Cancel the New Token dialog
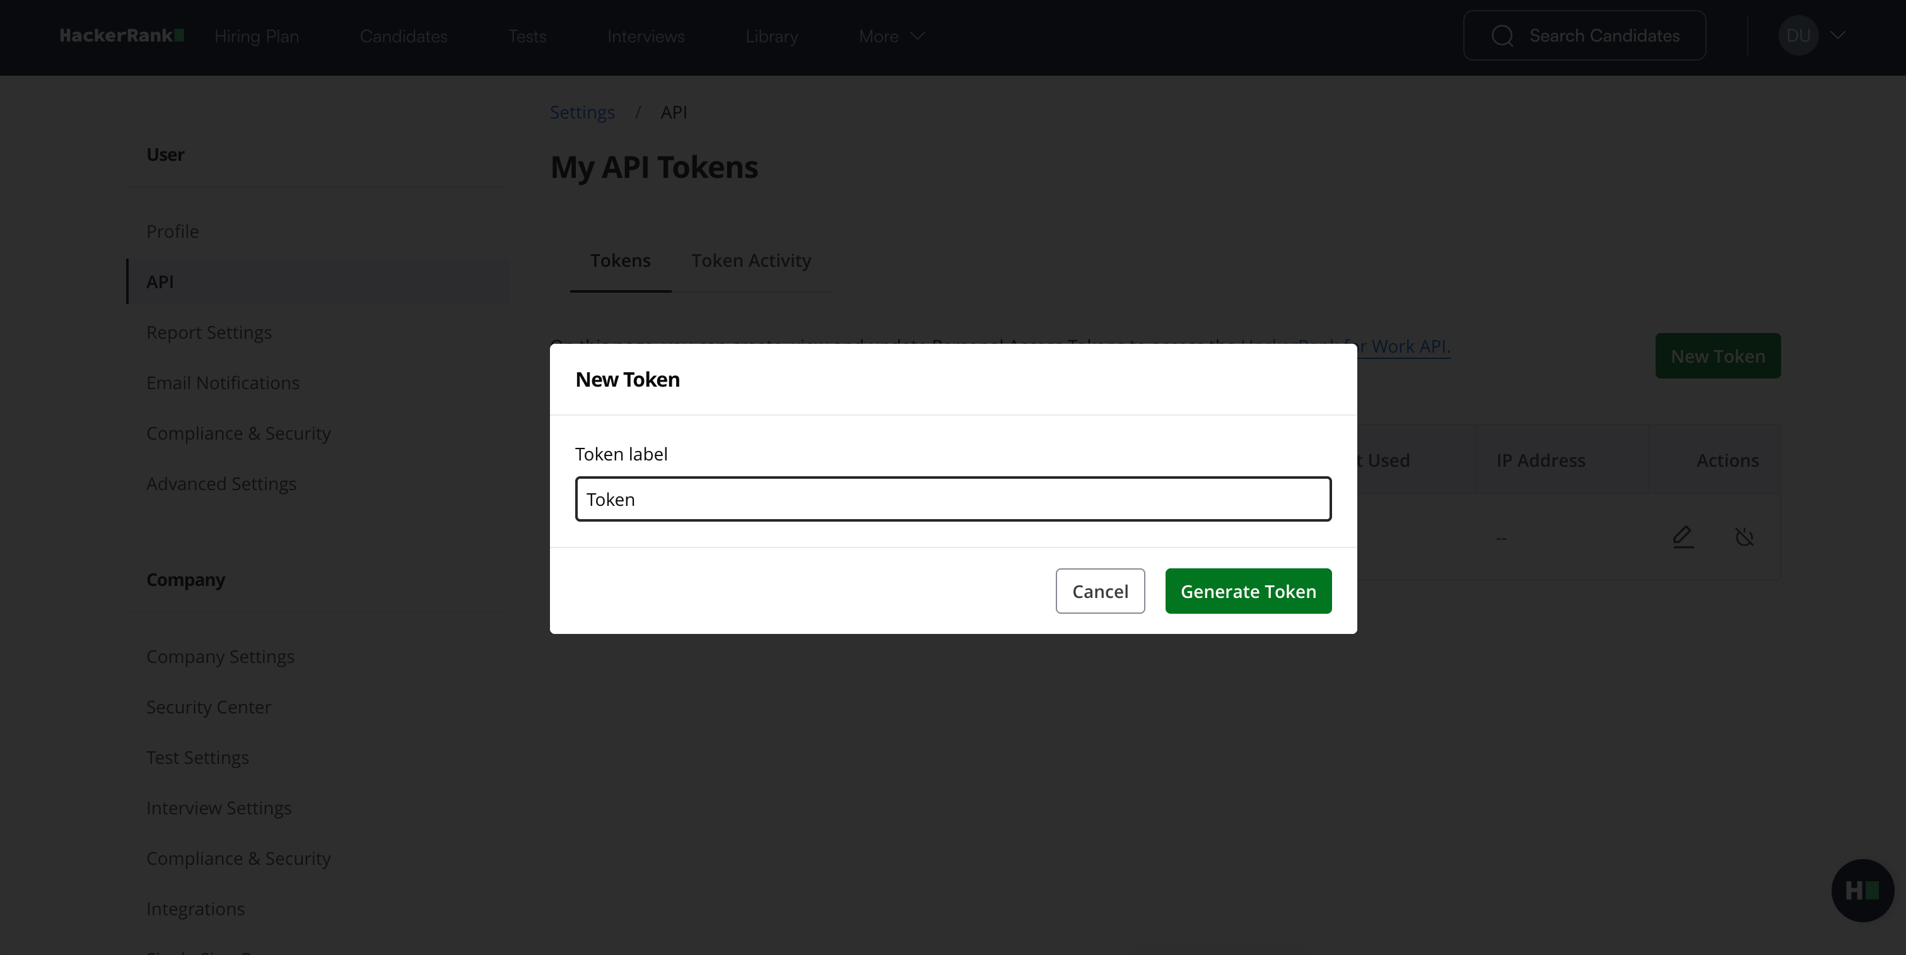Screen dimensions: 1906x955 (x=1100, y=591)
